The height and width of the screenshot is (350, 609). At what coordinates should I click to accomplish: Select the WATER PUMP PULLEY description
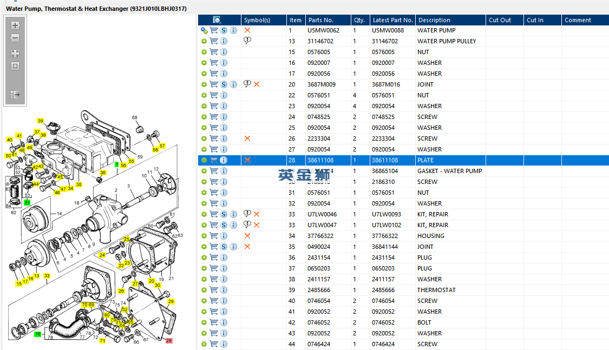[x=447, y=41]
